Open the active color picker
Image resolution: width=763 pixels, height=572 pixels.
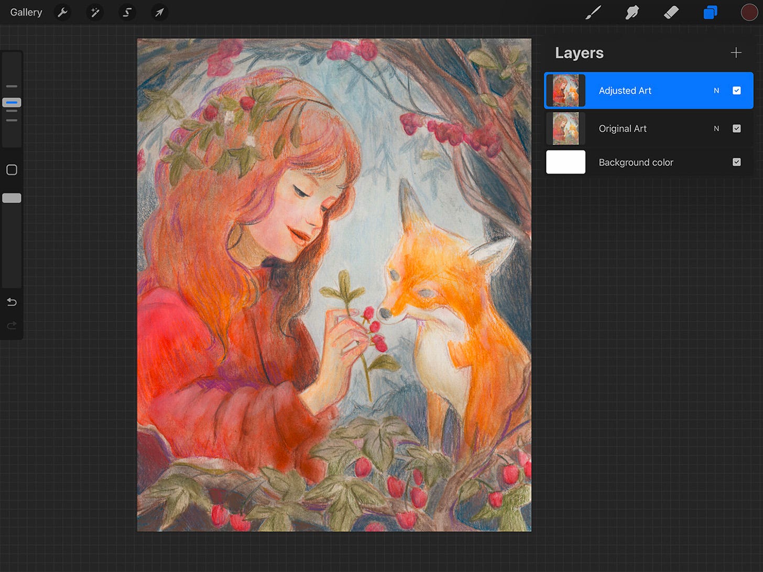(749, 12)
